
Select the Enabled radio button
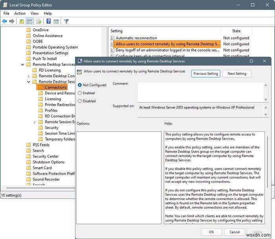pyautogui.click(x=80, y=93)
